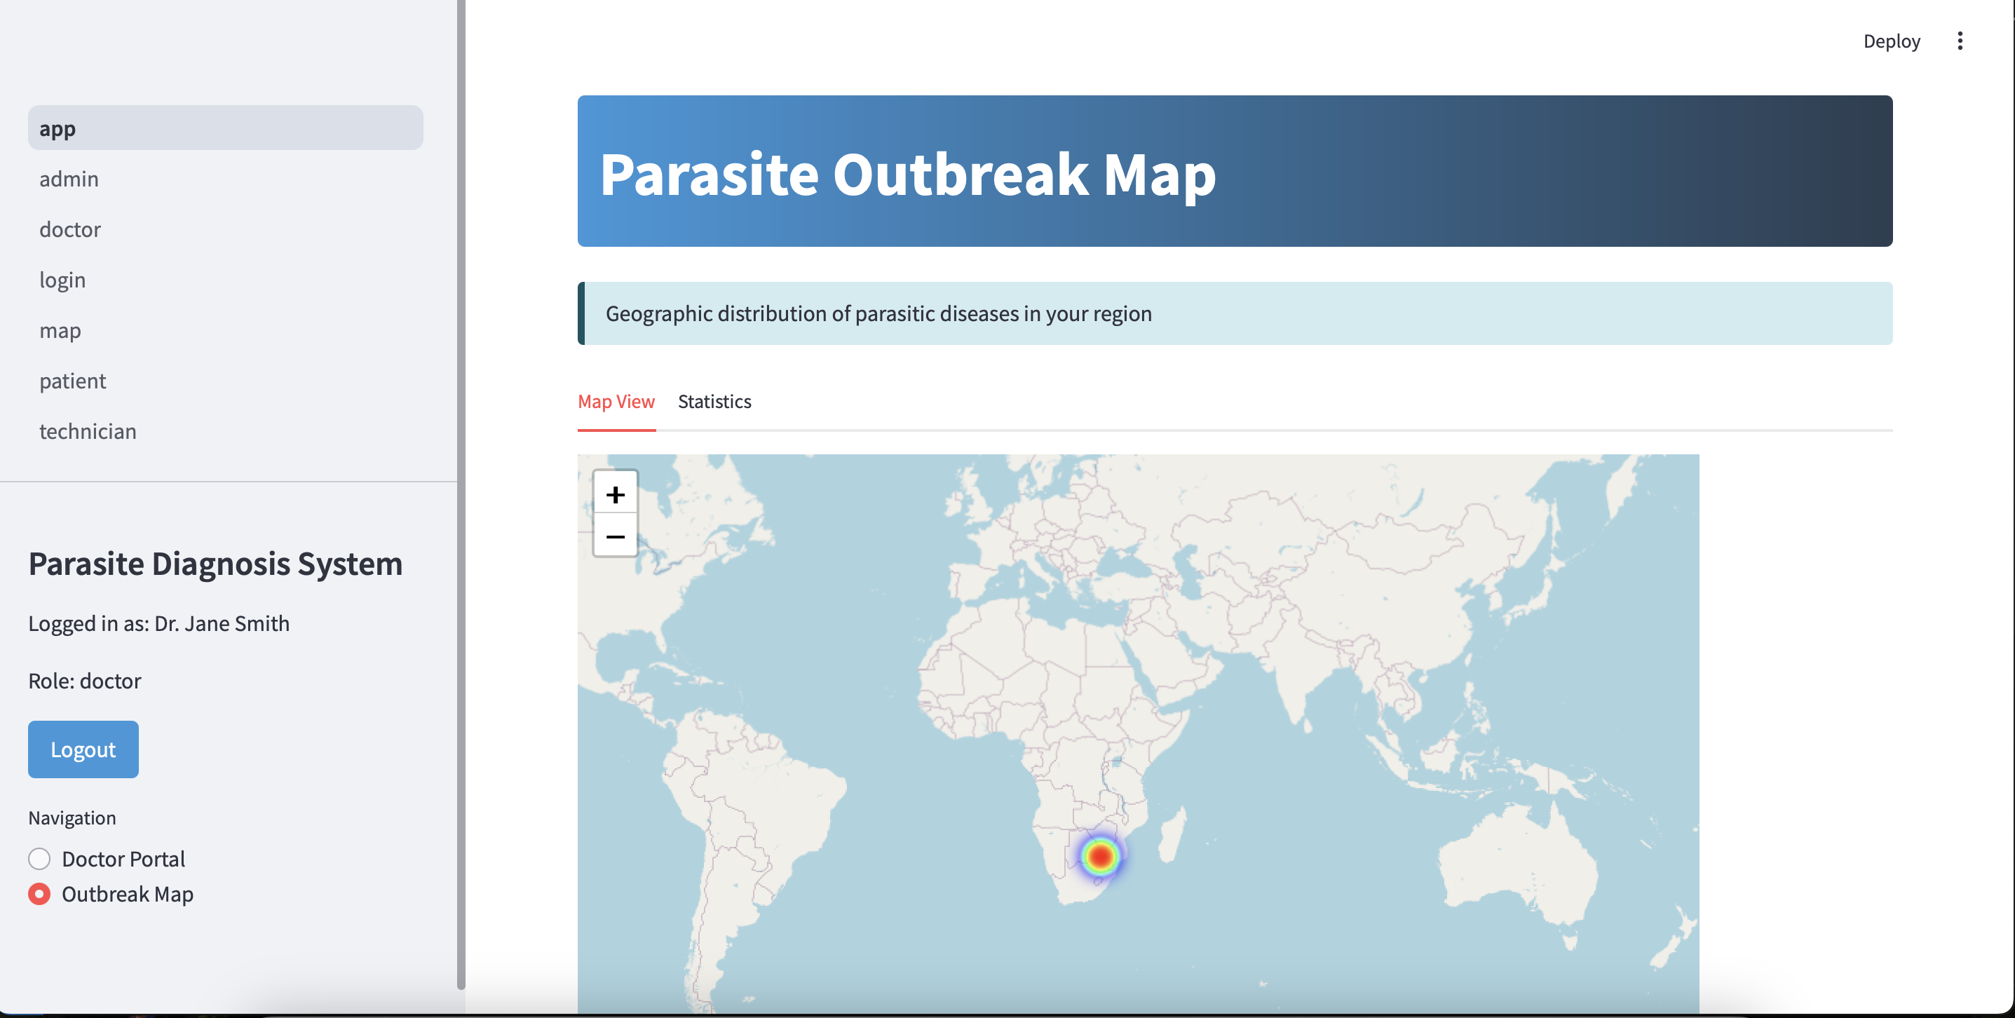Screen dimensions: 2015x1018
Task: Open the patient page in sidebar
Action: point(73,381)
